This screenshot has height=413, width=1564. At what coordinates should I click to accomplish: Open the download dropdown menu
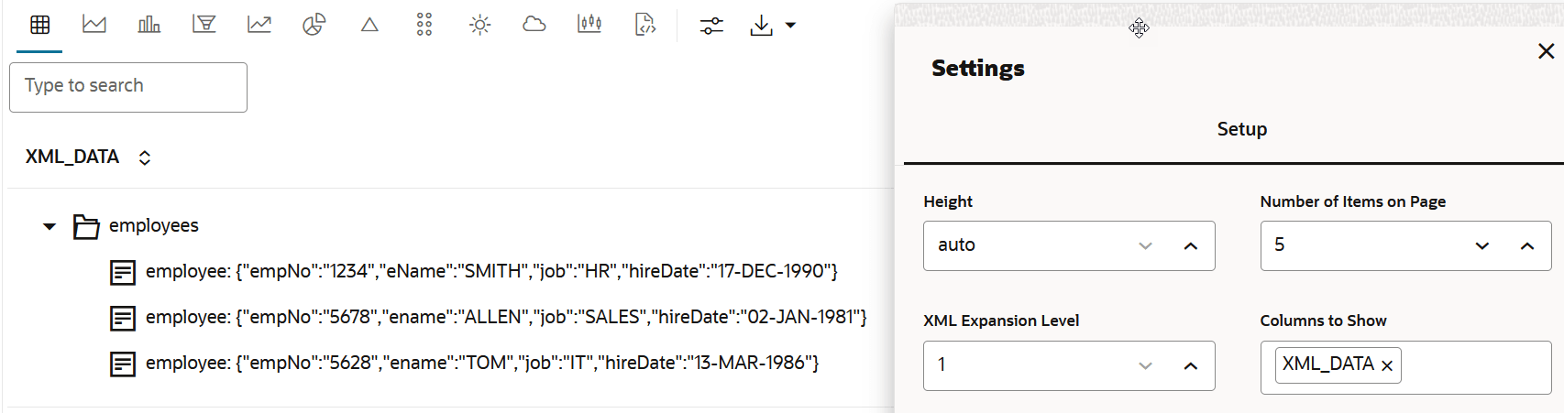(x=772, y=26)
